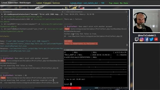The width and height of the screenshot is (160, 90).
Task: Close the upper-right docker-compose pane tab
Action: pos(65,12)
